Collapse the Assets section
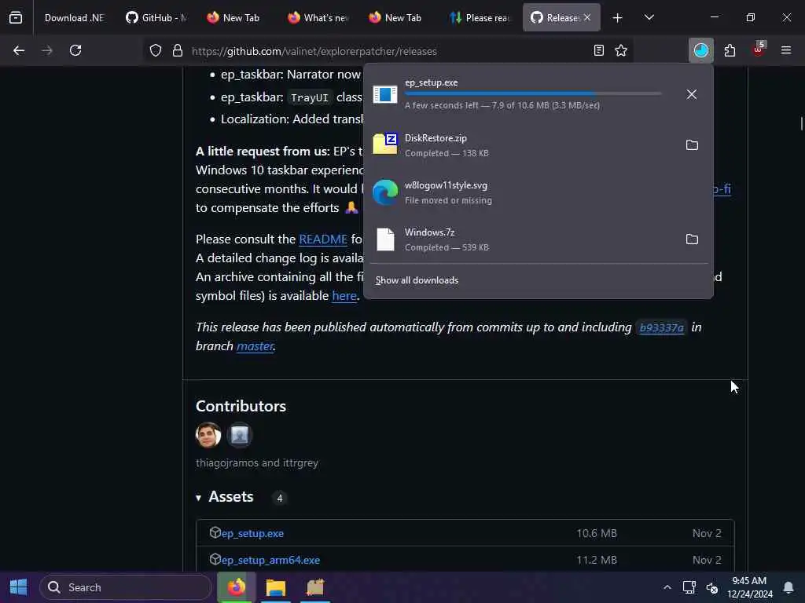805x603 pixels. click(199, 497)
